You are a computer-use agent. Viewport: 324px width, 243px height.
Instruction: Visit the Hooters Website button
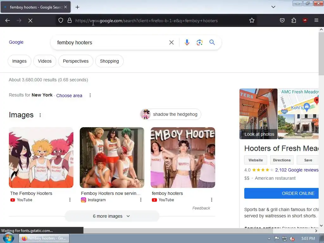256,160
